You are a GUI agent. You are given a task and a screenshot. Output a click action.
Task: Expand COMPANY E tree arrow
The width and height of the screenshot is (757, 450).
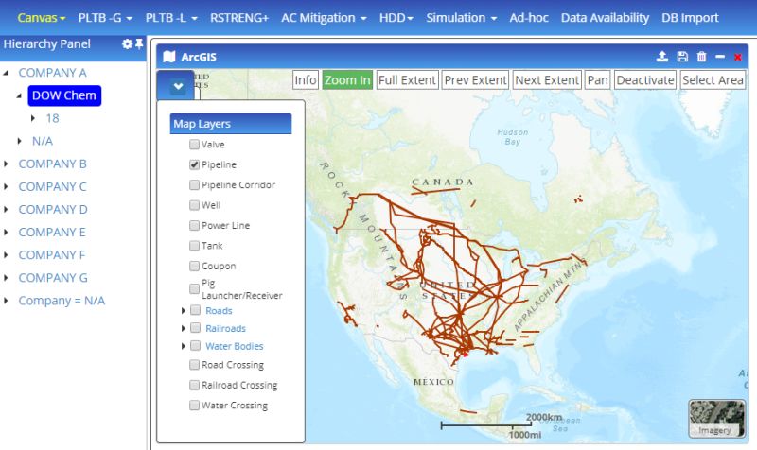pos(6,232)
